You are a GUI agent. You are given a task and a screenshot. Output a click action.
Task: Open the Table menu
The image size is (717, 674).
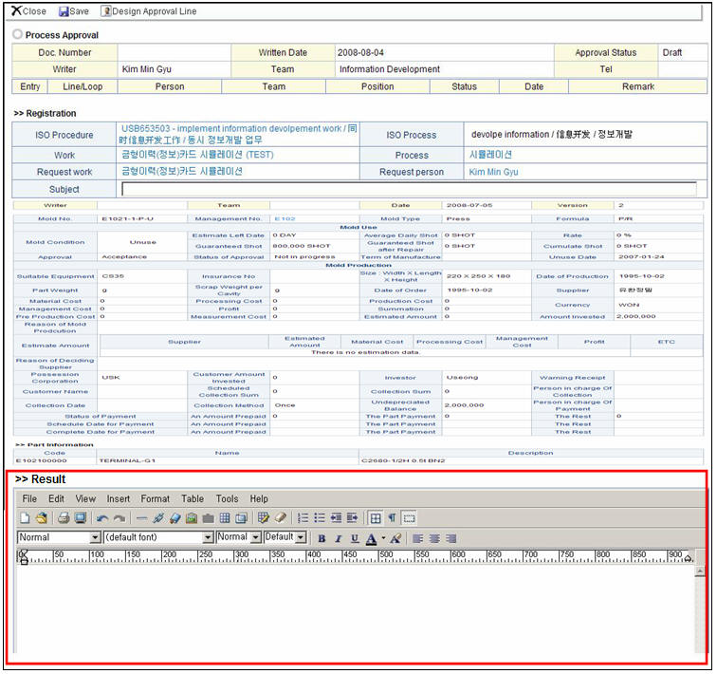click(193, 498)
